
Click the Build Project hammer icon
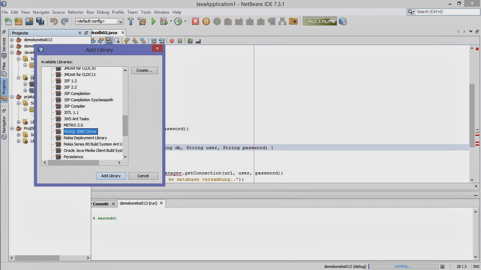(131, 21)
